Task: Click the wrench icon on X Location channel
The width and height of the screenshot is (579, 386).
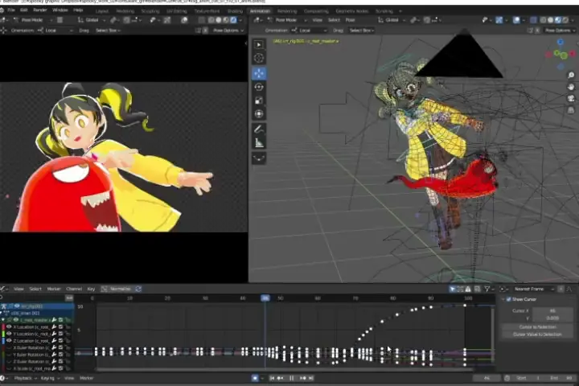Action: (54, 327)
